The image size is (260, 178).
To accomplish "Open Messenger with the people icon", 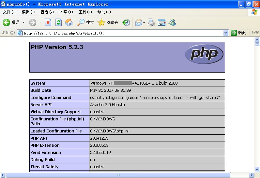I will (x=173, y=22).
